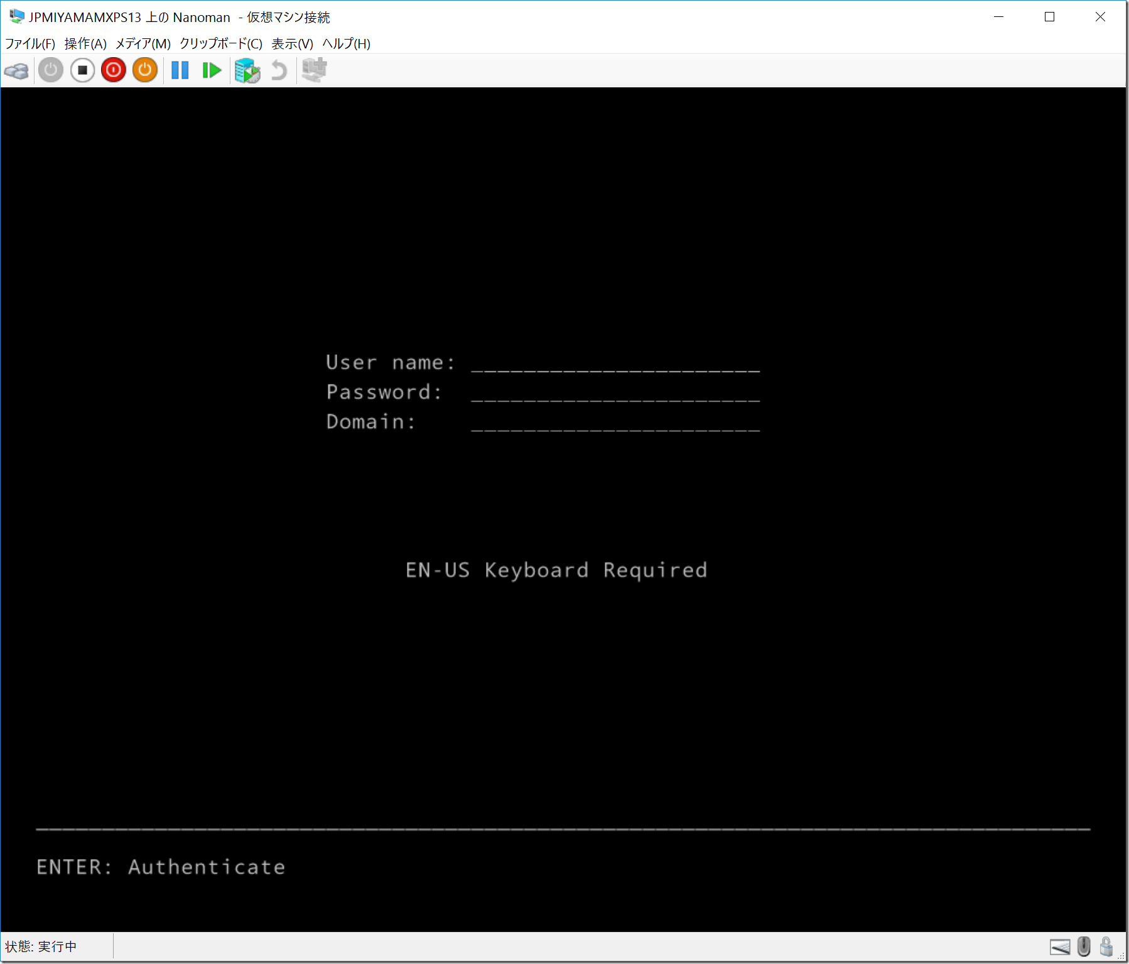Revert the VM with the undo arrow
Image resolution: width=1129 pixels, height=964 pixels.
point(279,70)
